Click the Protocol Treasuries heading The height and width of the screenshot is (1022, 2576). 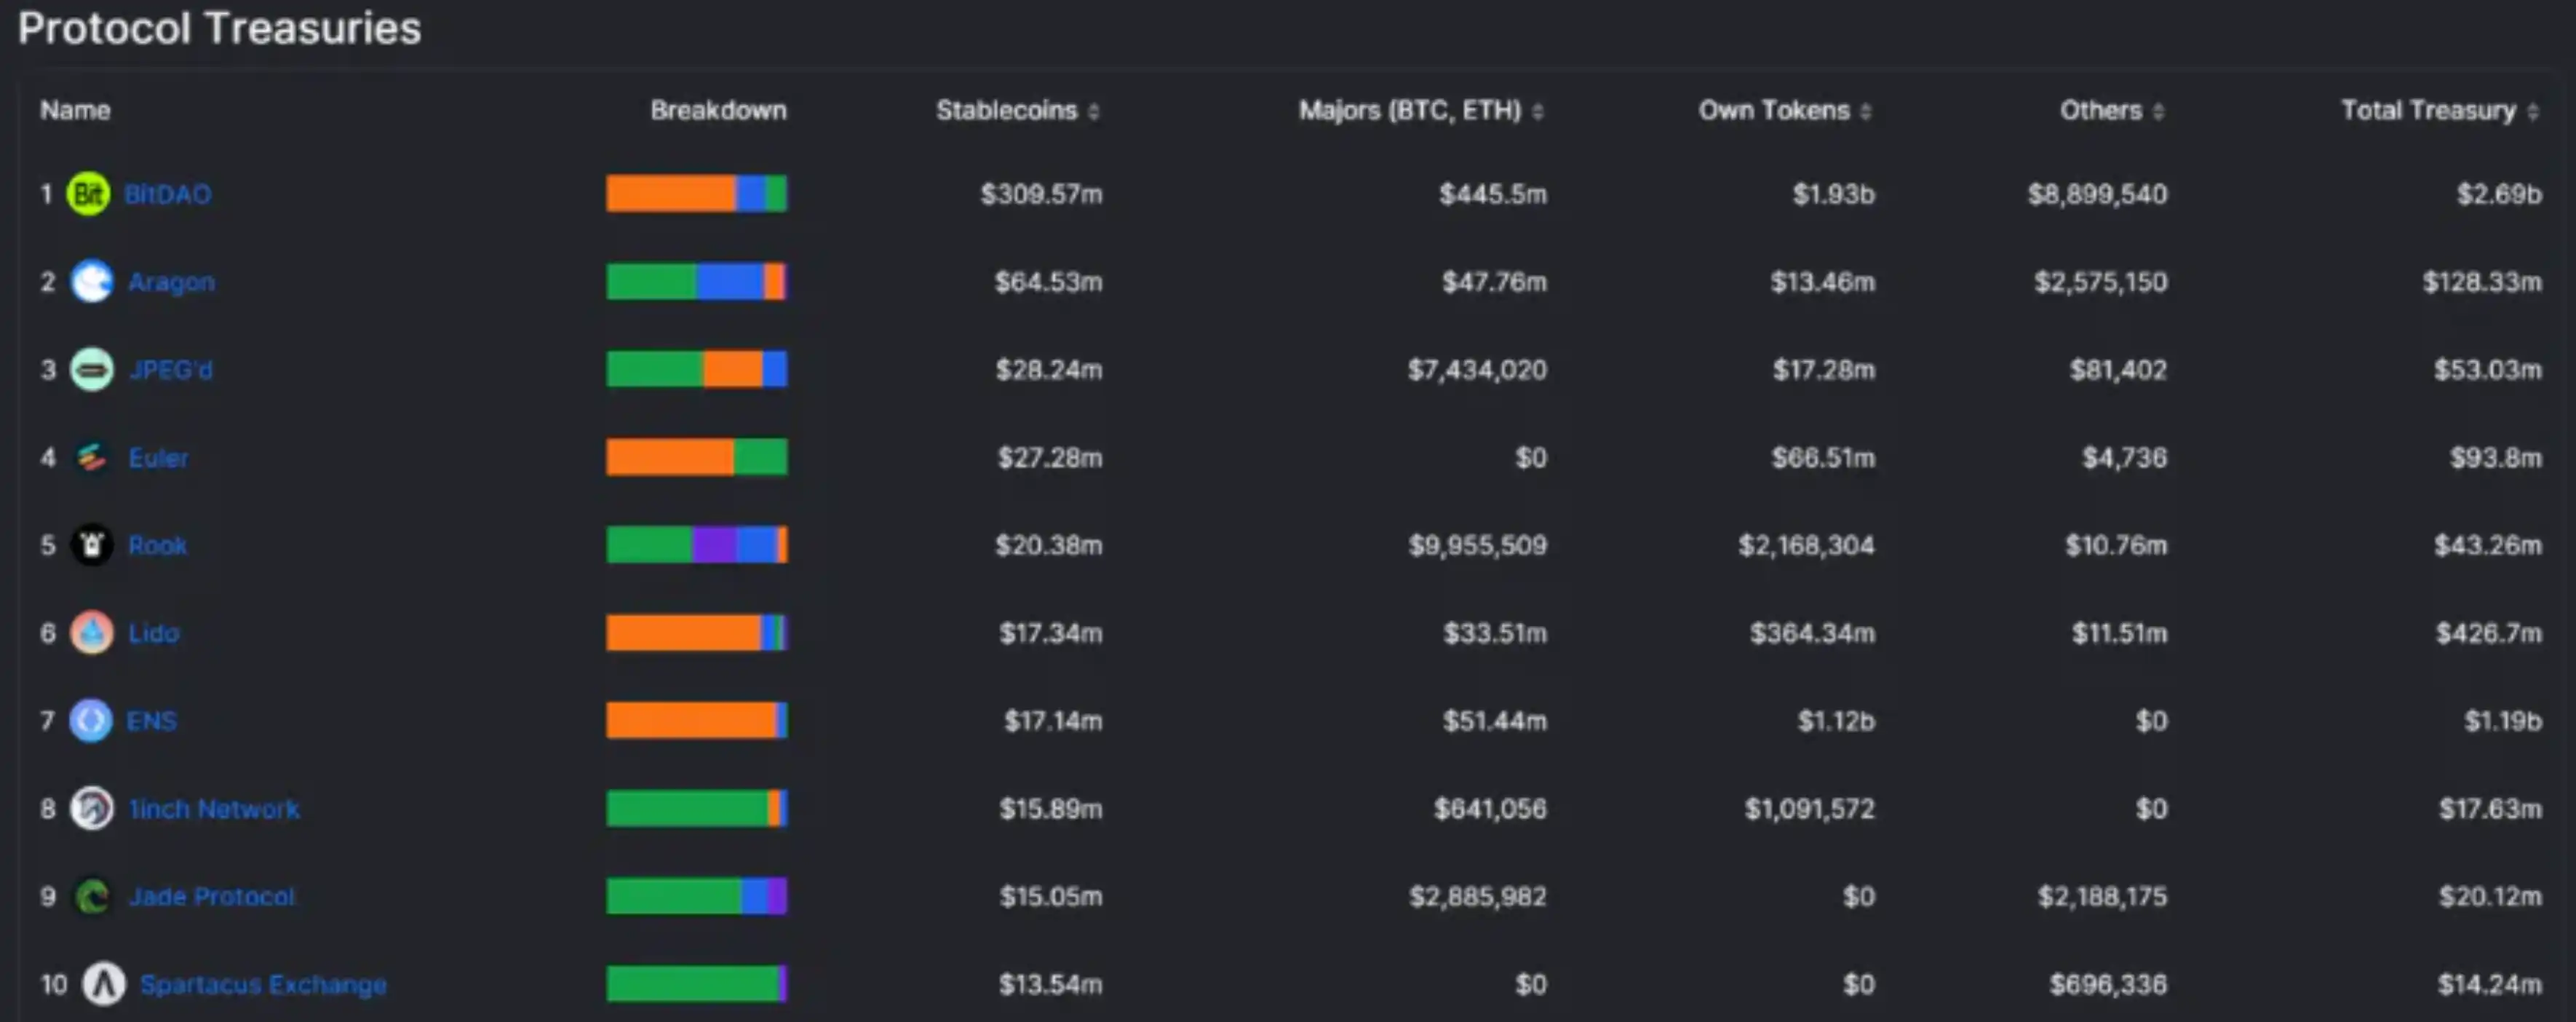pos(219,28)
